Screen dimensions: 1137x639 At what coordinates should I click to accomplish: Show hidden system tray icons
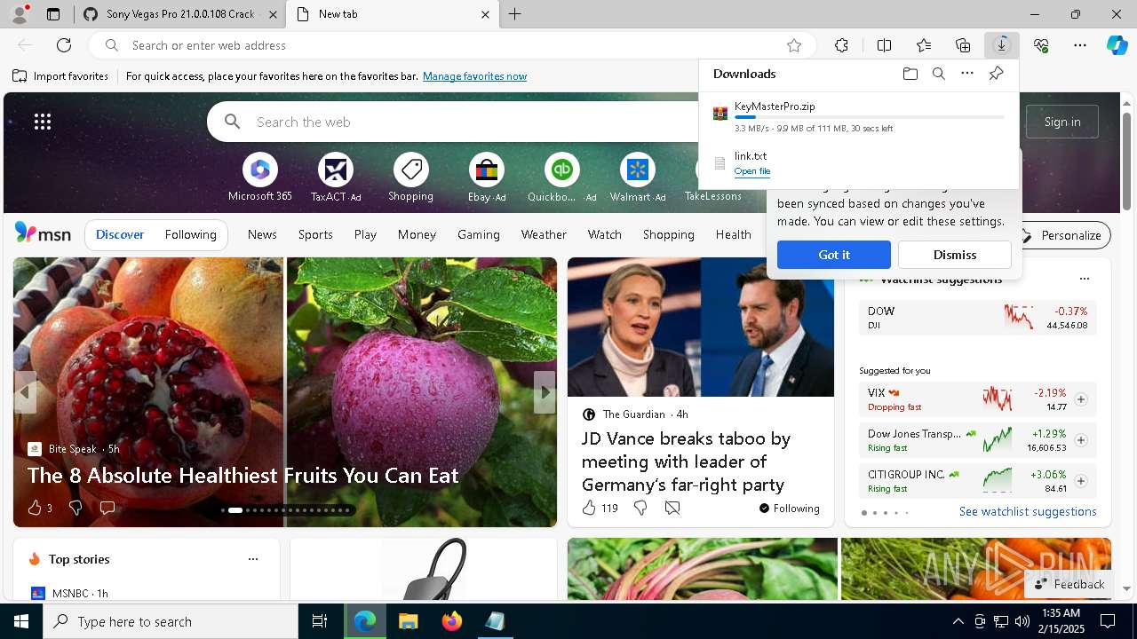958,621
